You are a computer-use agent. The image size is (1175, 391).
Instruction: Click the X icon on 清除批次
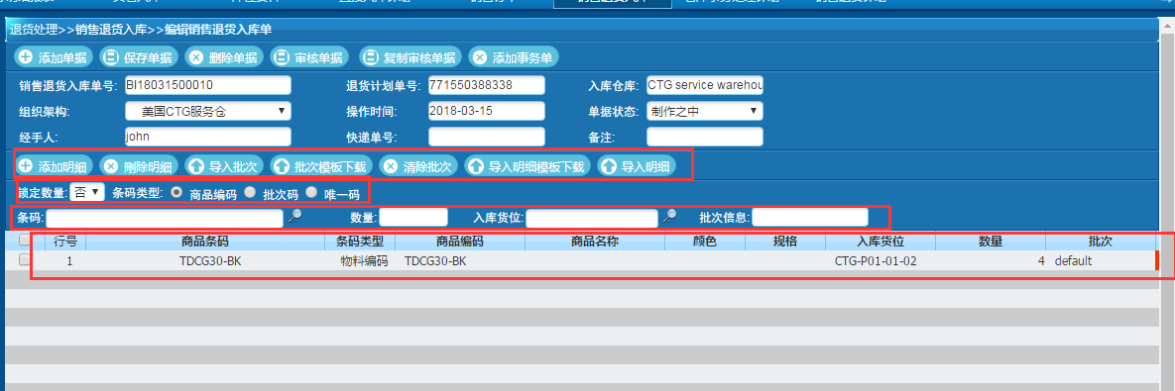coord(390,166)
